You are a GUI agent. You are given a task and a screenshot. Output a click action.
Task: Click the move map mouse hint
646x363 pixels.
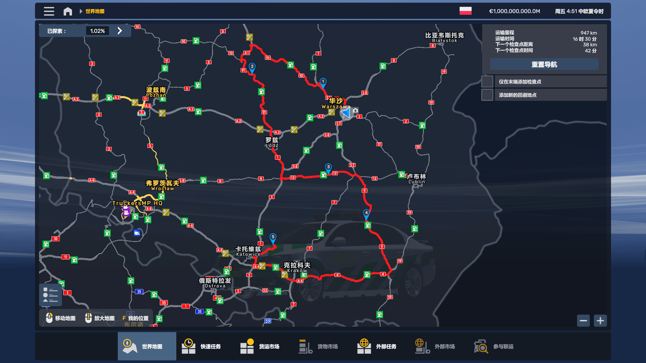tap(60, 318)
